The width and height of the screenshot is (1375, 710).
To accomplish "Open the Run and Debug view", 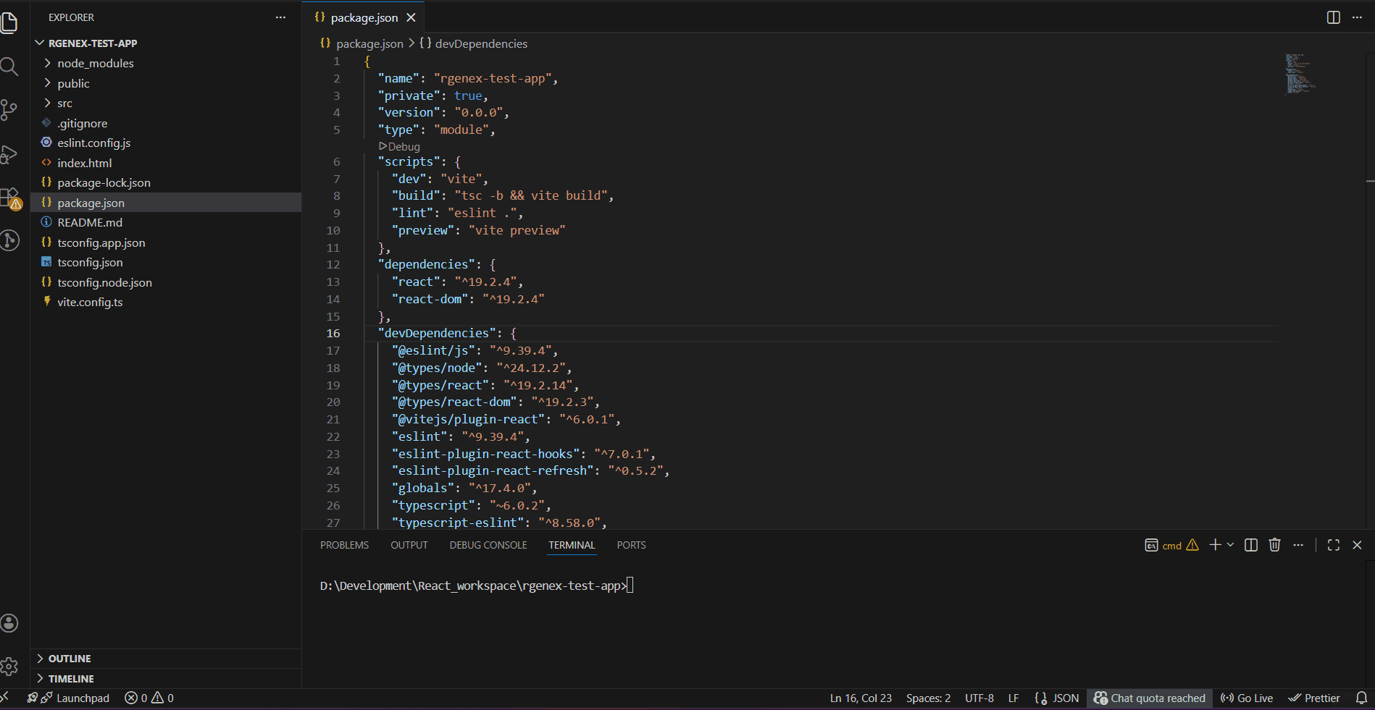I will [x=9, y=154].
